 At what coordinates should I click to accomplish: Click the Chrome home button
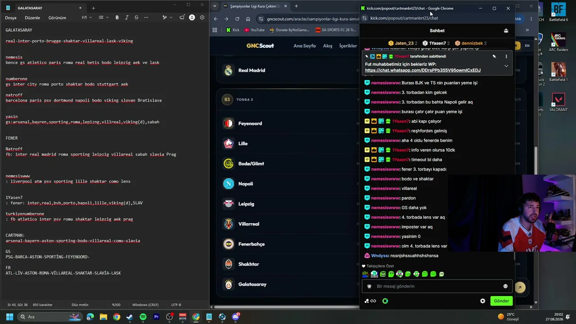(248, 19)
